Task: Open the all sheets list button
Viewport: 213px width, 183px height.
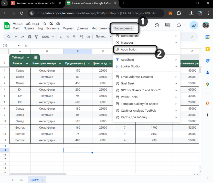Action: tap(21, 180)
